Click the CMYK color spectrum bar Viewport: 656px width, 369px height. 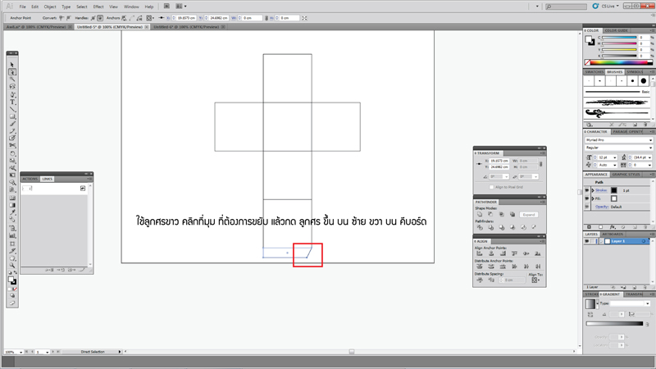[618, 62]
